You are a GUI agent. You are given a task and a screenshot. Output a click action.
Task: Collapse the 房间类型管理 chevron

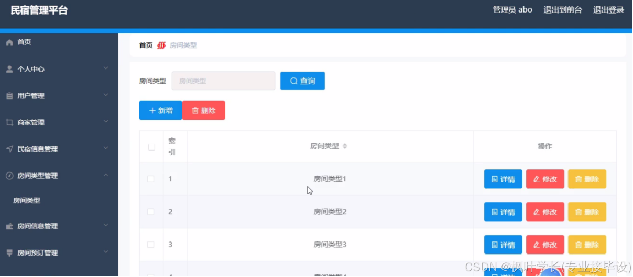[x=106, y=175]
